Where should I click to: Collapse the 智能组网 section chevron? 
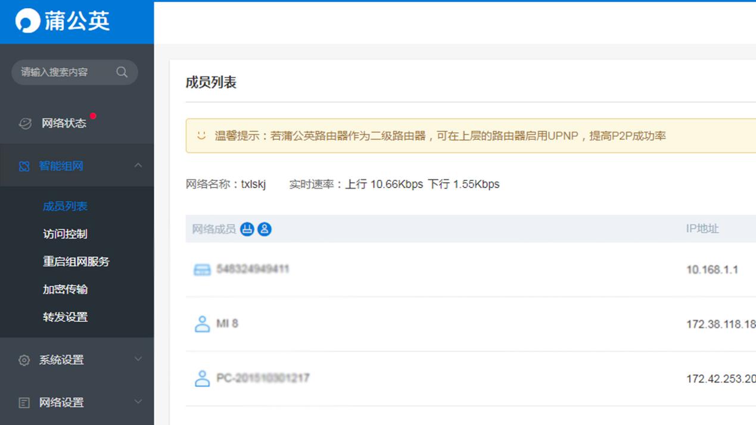point(138,165)
